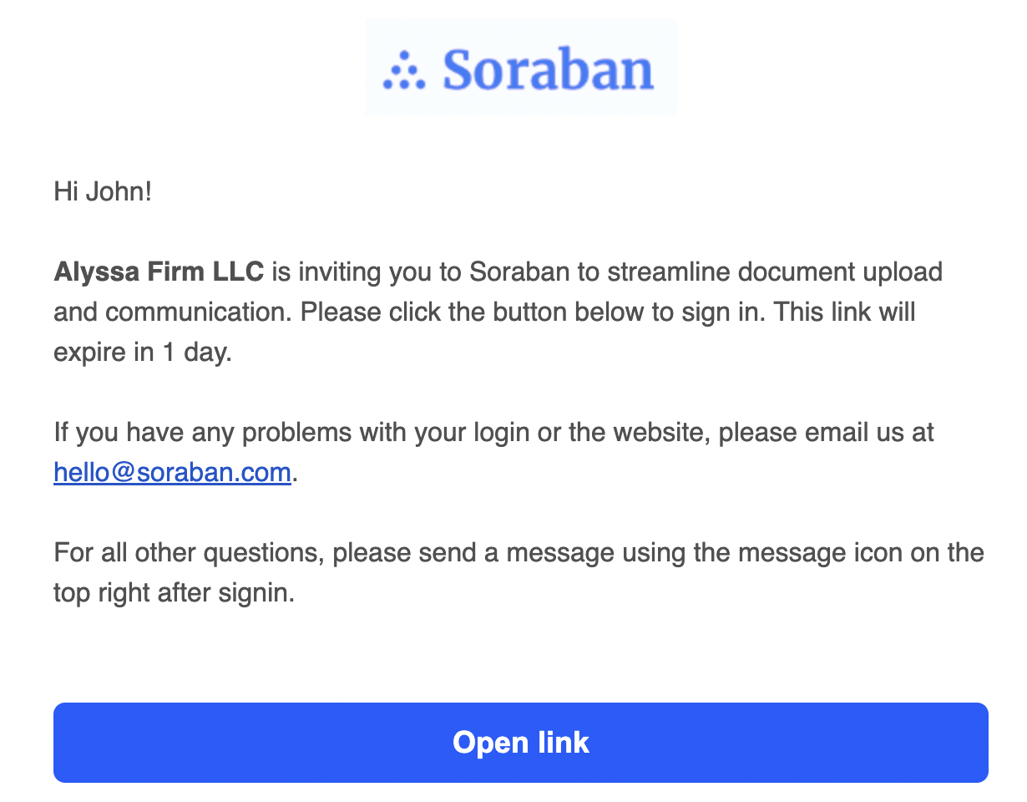
Task: Click the Soraban triangular dots logo icon
Action: [x=404, y=70]
